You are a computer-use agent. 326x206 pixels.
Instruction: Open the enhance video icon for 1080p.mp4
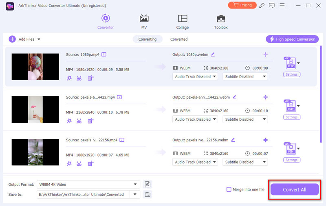click(90, 78)
